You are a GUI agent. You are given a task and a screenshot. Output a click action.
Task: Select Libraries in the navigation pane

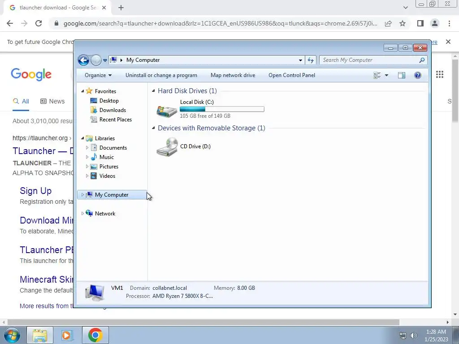[105, 138]
